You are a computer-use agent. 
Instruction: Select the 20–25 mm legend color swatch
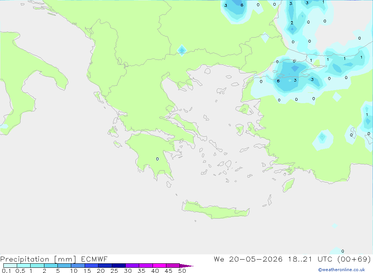(105, 266)
